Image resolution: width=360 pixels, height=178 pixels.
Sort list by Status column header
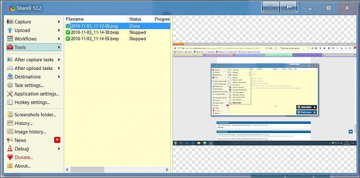coord(140,19)
